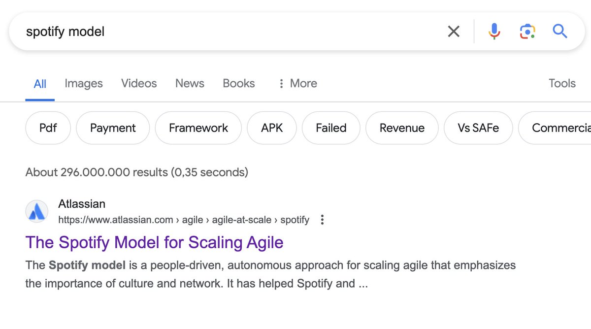Switch to the Images tab
The image size is (591, 329).
click(x=84, y=84)
